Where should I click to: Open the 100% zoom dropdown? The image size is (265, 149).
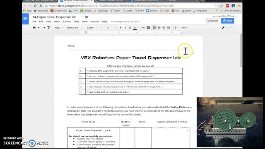tap(59, 28)
